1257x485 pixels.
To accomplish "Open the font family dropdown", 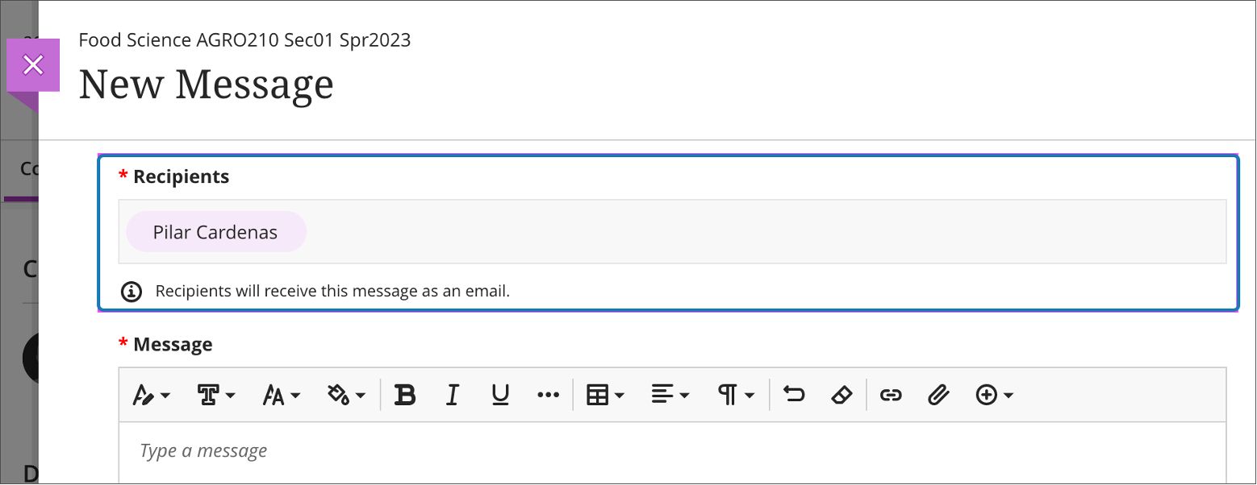I will 215,395.
